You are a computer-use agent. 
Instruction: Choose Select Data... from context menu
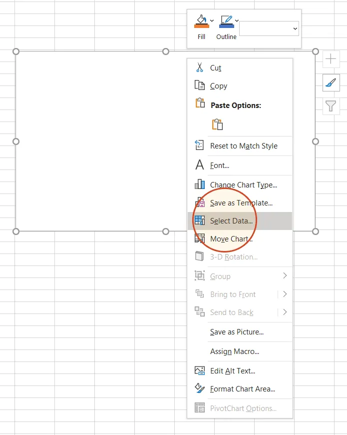pyautogui.click(x=231, y=220)
